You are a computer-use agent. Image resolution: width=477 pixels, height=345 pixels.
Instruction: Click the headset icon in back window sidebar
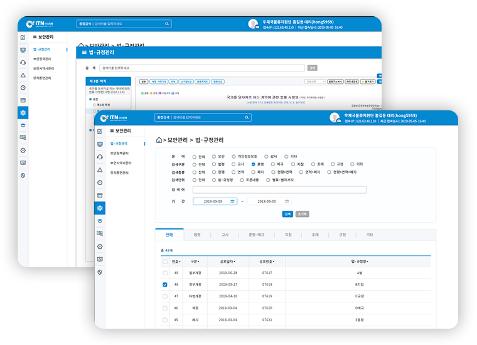point(23,63)
